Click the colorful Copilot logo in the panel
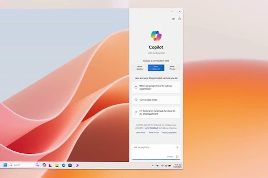Screen dimensions: 268x178 tap(156, 36)
